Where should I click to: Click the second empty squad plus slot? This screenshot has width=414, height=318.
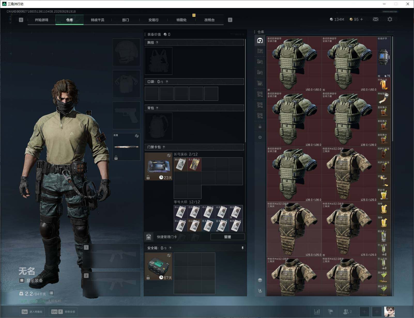pyautogui.click(x=377, y=312)
